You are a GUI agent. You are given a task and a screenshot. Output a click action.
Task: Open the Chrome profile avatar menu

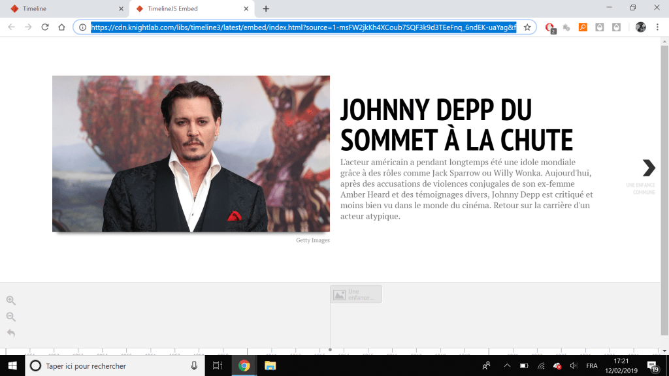640,27
